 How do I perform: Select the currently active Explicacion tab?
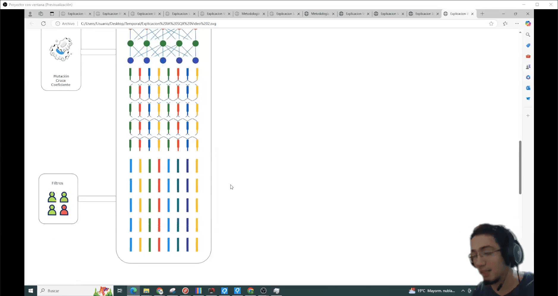459,14
